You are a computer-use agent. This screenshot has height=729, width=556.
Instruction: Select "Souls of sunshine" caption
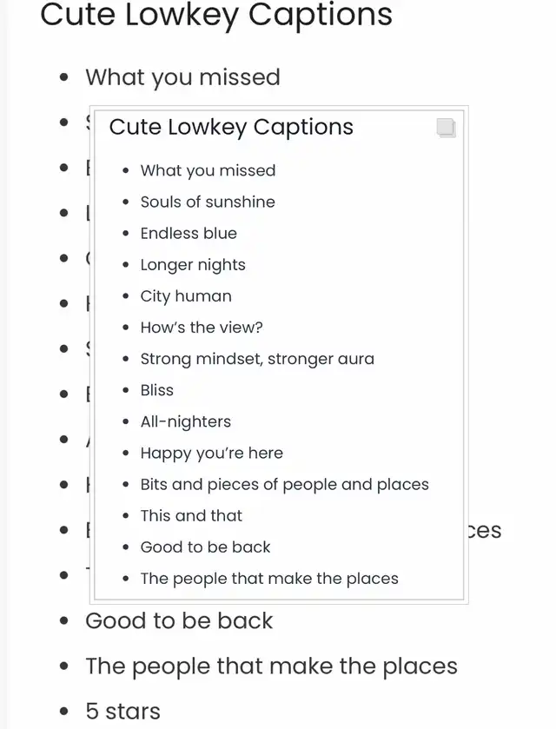[208, 202]
